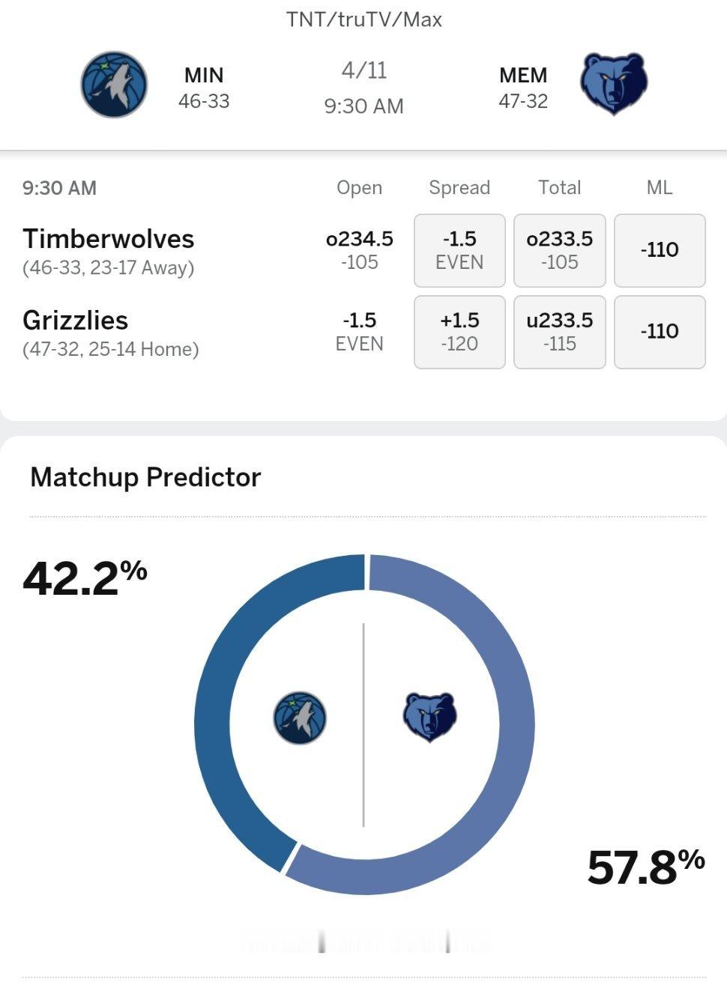
Task: Open the Timberwolves logo in header
Action: [x=114, y=85]
